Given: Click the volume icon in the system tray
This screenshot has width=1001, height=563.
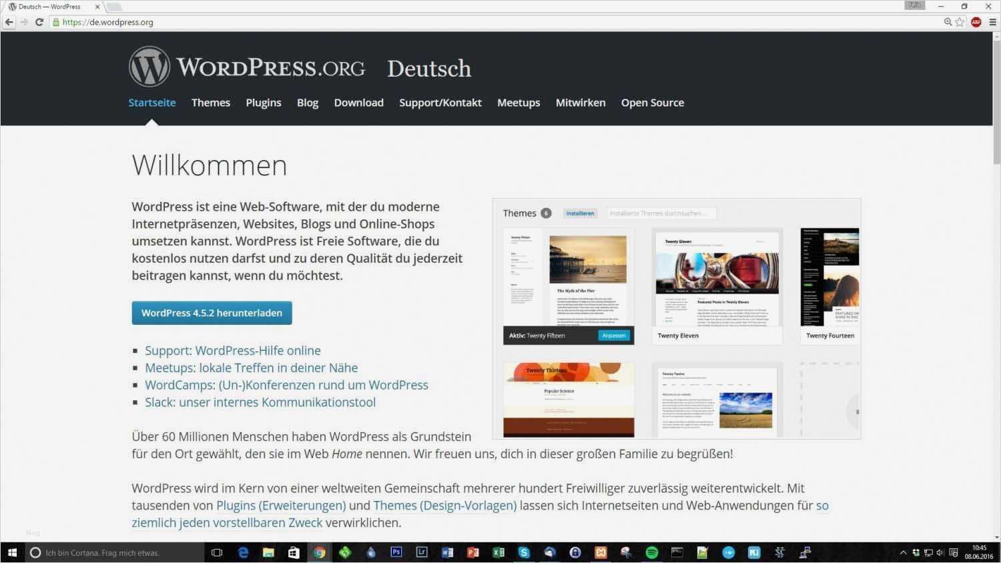Looking at the screenshot, I should (940, 552).
